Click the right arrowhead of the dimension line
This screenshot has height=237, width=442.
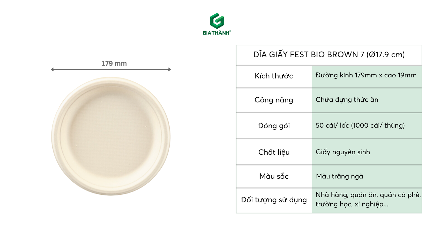[x=169, y=69]
